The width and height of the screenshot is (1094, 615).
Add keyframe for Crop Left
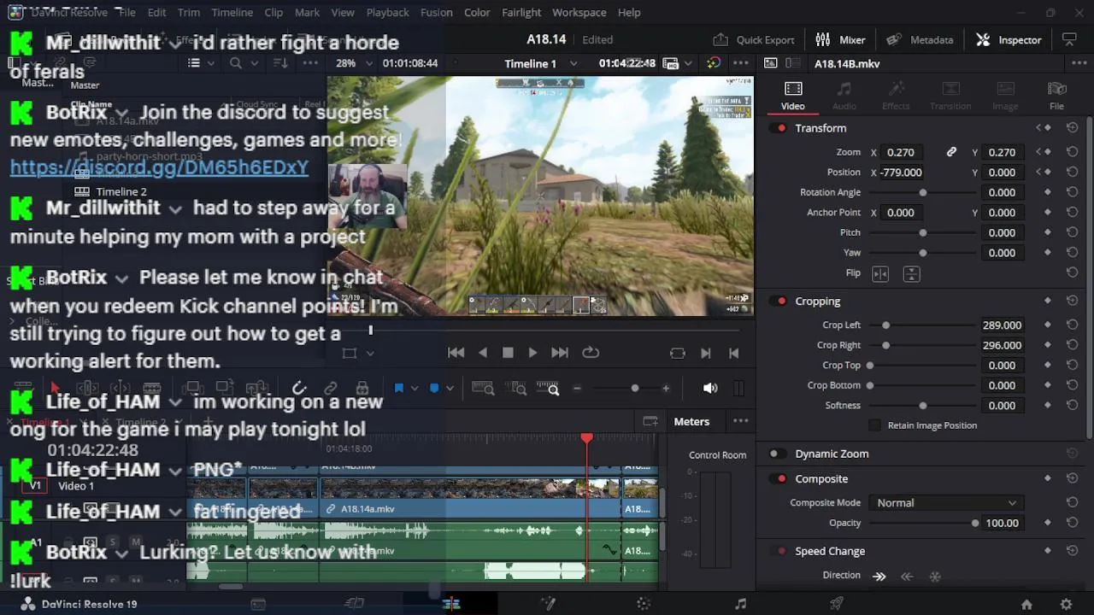1048,325
